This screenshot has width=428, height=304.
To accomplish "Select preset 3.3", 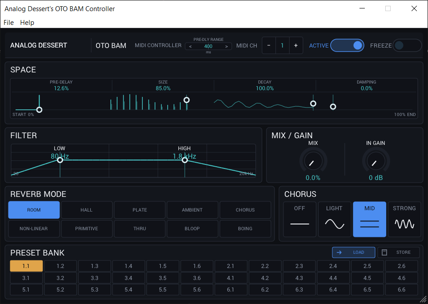I will [94, 278].
